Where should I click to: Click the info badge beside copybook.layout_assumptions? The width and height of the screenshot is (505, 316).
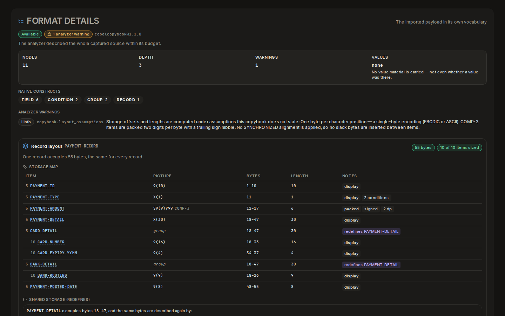pyautogui.click(x=26, y=122)
